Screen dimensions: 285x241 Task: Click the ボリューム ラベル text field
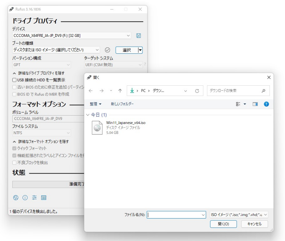tap(48, 118)
